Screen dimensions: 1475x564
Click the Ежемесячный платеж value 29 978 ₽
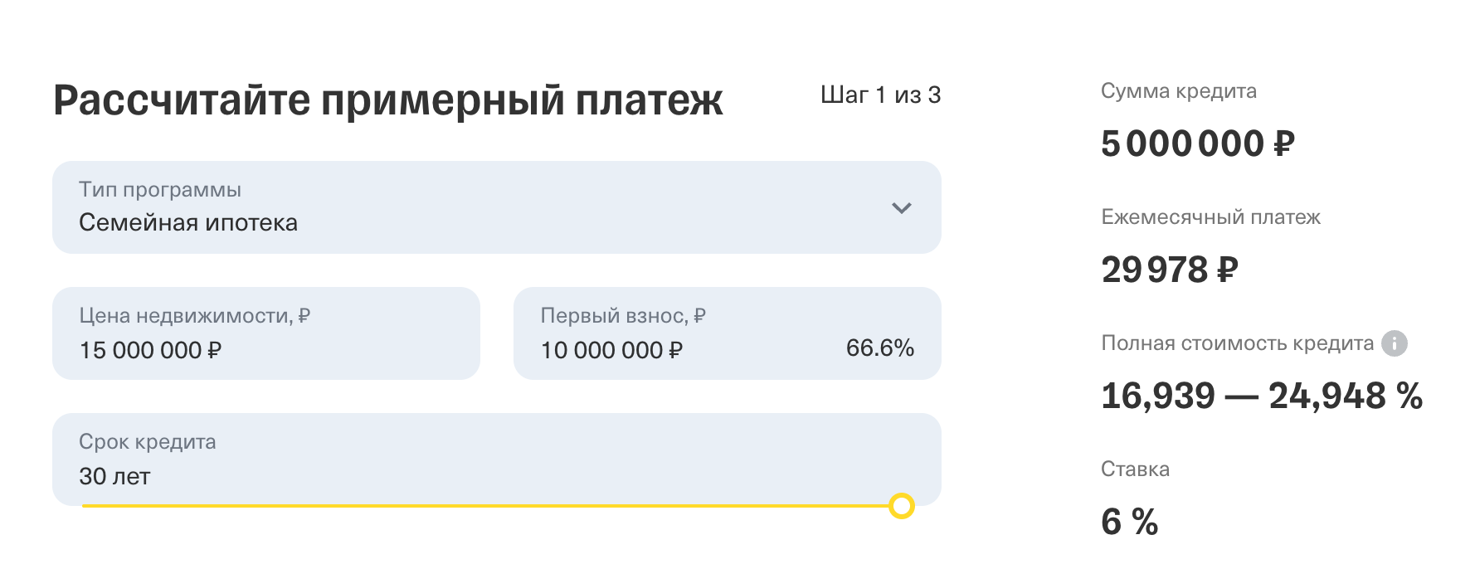tap(1170, 270)
